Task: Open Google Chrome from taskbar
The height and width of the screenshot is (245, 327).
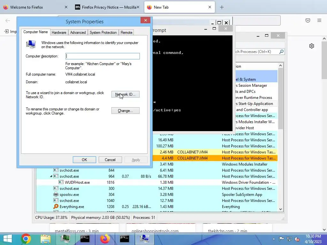Action: [26, 239]
